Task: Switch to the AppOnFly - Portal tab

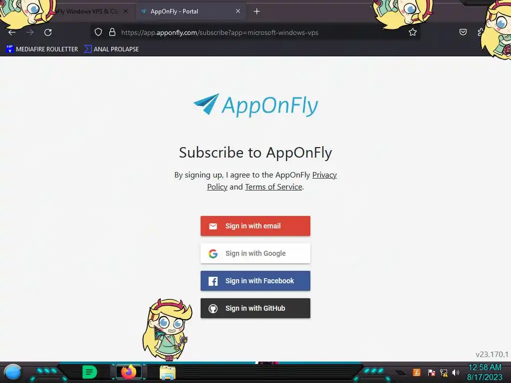Action: (x=191, y=11)
